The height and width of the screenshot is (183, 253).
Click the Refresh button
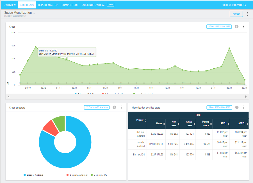(236, 14)
